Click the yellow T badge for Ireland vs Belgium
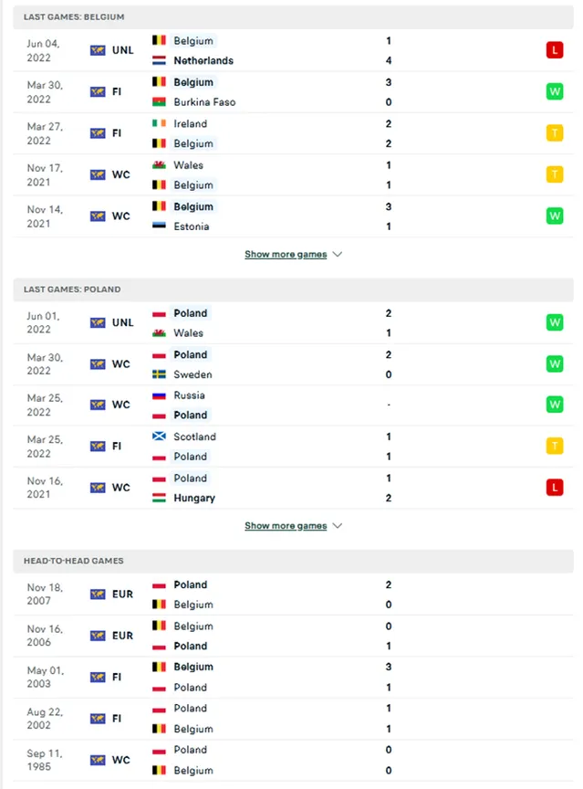Viewport: 583px width, 789px height. tap(555, 132)
